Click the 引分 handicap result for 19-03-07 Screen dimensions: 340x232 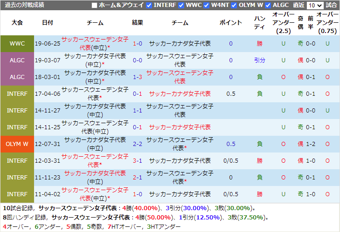[x=260, y=60]
